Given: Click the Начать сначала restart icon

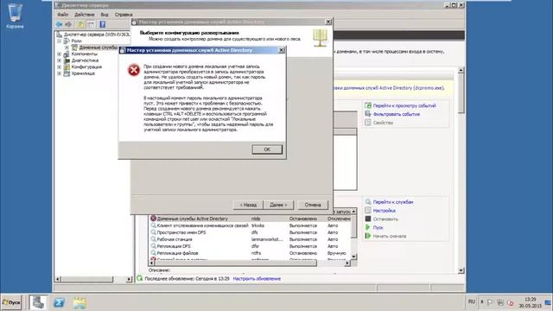Looking at the screenshot, I should tap(368, 236).
